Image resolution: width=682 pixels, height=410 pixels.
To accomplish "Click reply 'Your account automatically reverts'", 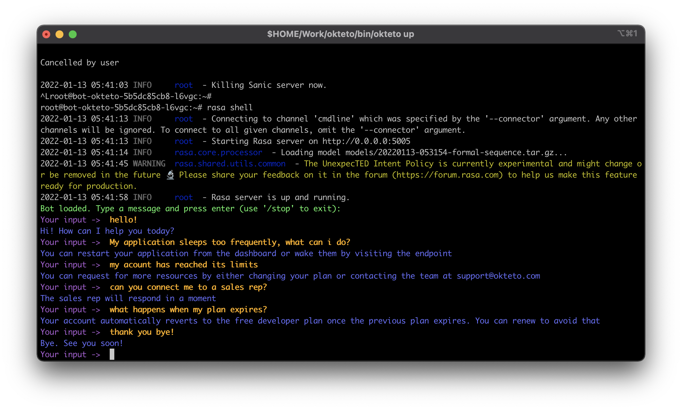I will click(320, 321).
